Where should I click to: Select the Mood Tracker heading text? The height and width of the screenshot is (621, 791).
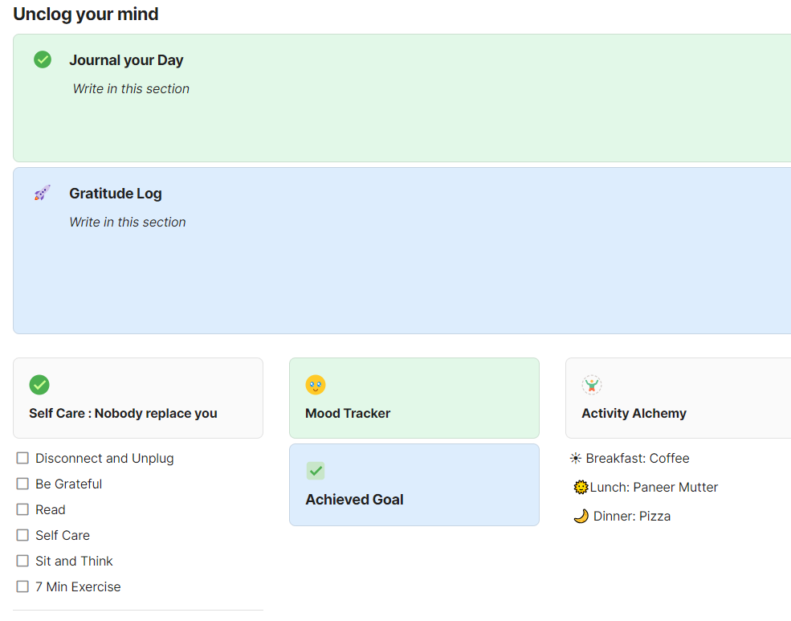347,413
